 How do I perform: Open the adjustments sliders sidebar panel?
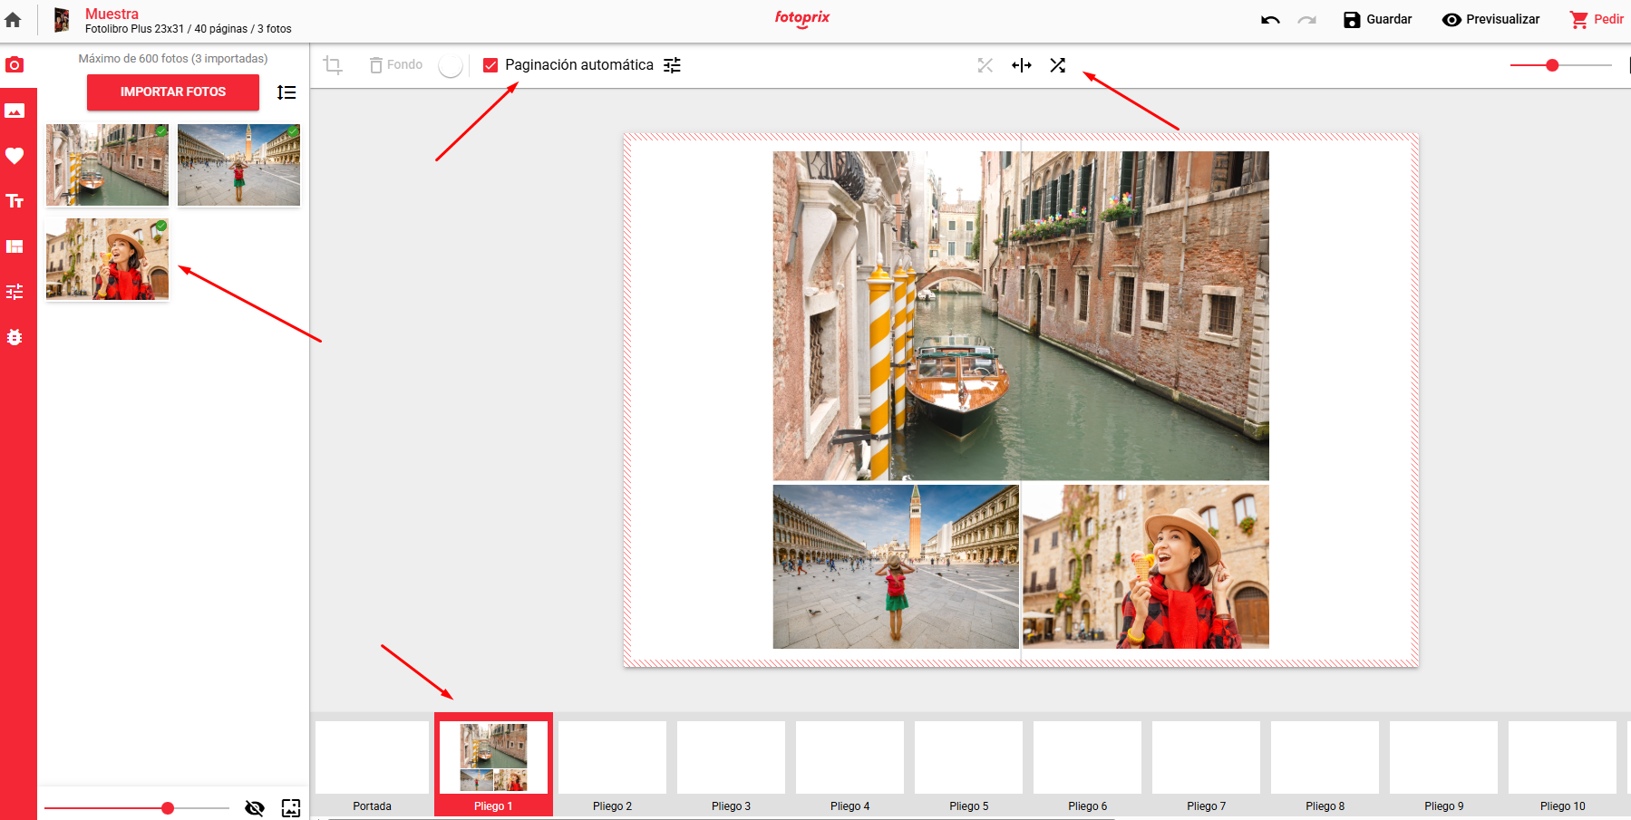coord(15,292)
